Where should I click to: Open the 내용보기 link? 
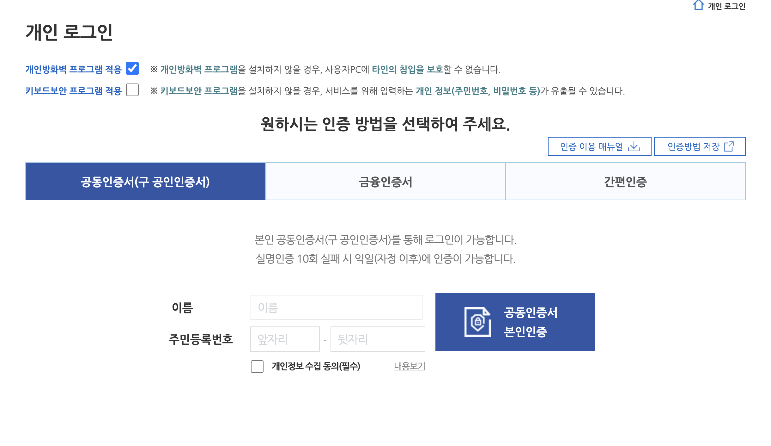(409, 366)
